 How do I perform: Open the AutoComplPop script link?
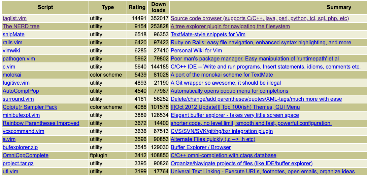tap(21, 91)
